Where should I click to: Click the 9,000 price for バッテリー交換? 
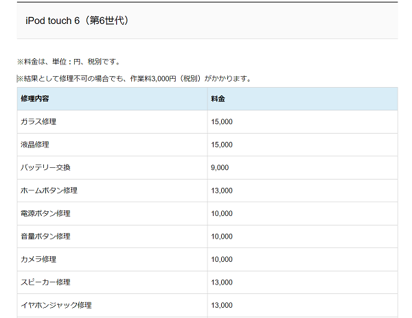(220, 167)
